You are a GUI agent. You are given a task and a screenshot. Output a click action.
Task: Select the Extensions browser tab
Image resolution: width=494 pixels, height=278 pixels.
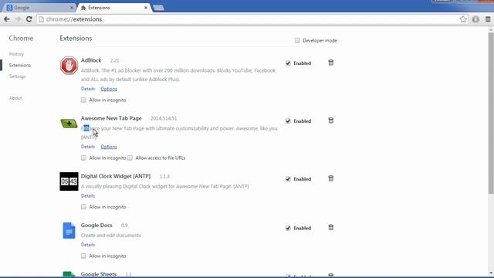click(114, 8)
